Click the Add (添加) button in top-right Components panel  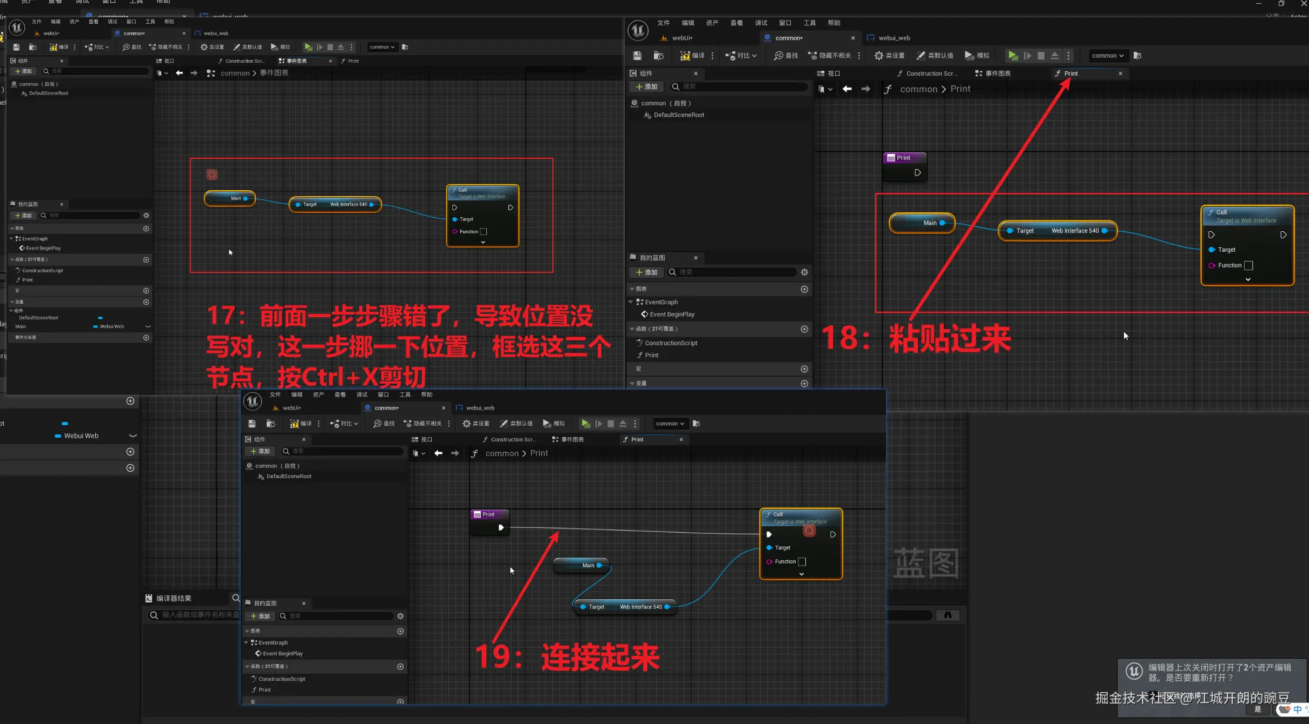point(646,86)
